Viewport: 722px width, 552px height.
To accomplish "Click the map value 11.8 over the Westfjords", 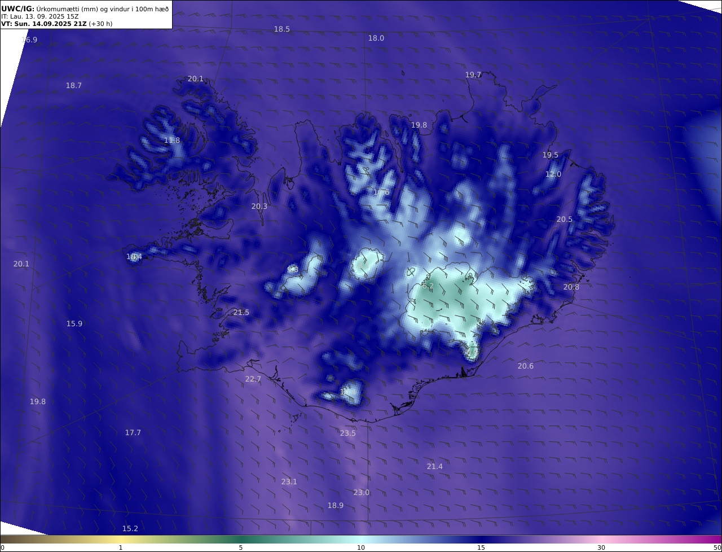I will pyautogui.click(x=172, y=141).
